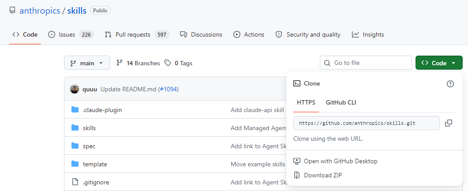Viewport: 468px width, 191px height.
Task: Click the tag icon beside 0 Tags
Action: pos(168,63)
